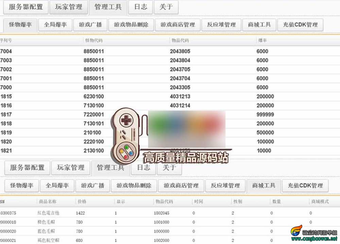Click the gamepad controller logo icon
The image size is (340, 244).
coord(126,135)
